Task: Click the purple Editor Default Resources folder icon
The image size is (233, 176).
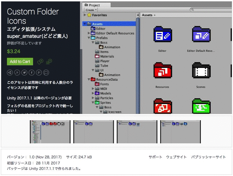Action: tap(201, 34)
